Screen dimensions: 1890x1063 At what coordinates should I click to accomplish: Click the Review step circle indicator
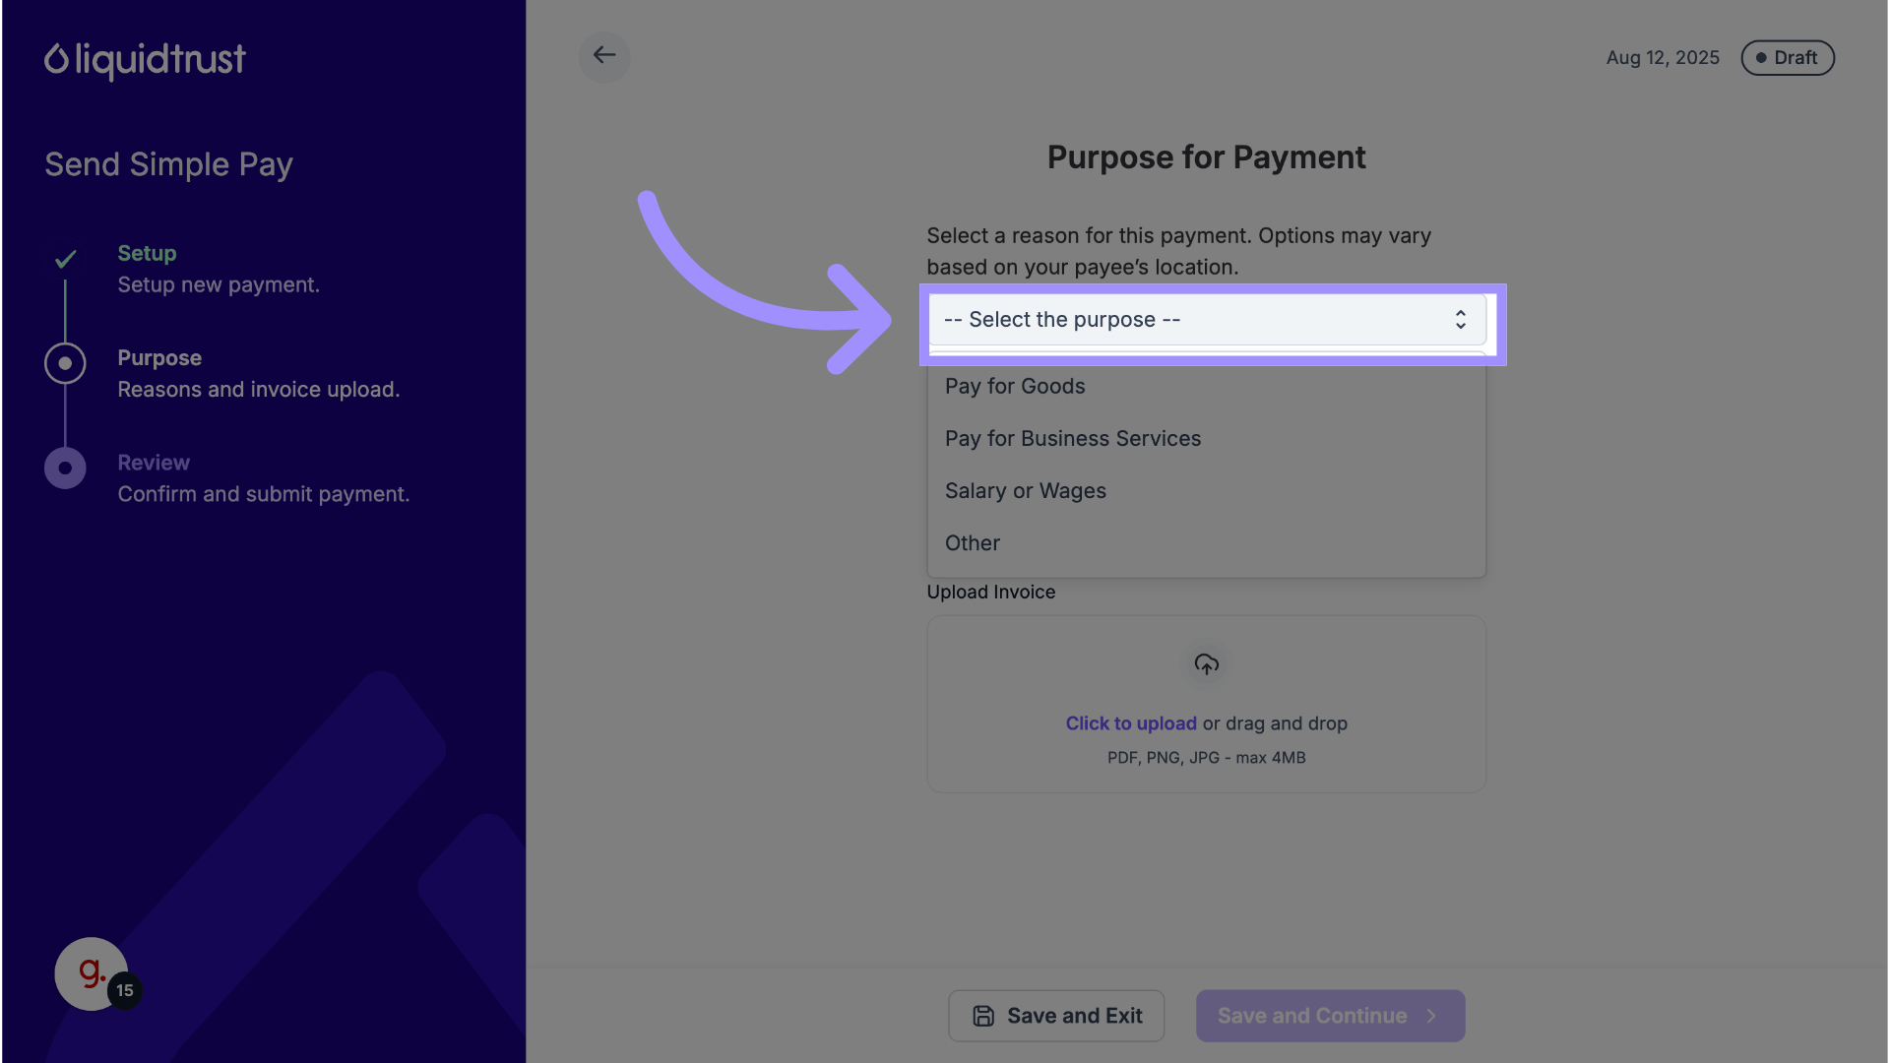(65, 469)
